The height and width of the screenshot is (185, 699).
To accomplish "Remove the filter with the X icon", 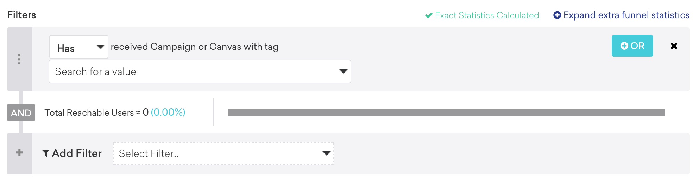I will tap(674, 46).
